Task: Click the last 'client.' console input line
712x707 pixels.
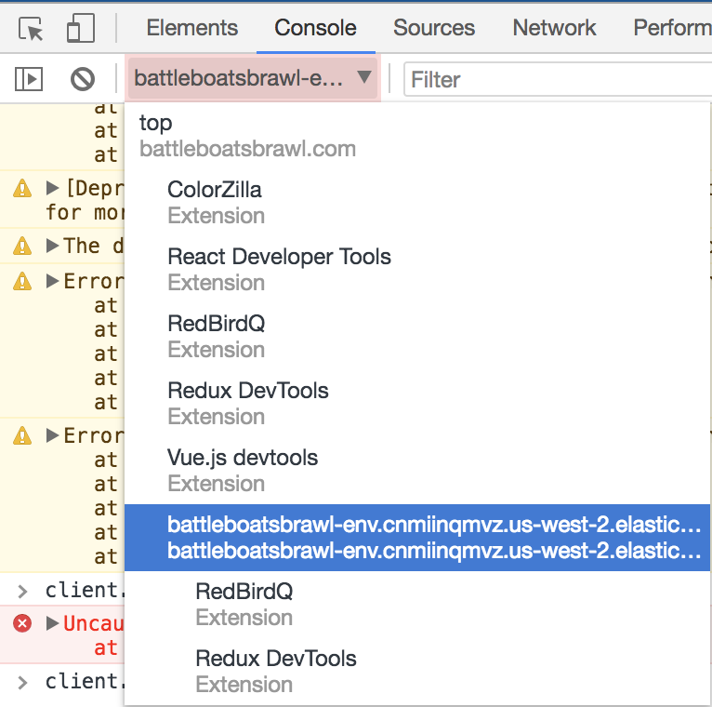Action: tap(84, 681)
